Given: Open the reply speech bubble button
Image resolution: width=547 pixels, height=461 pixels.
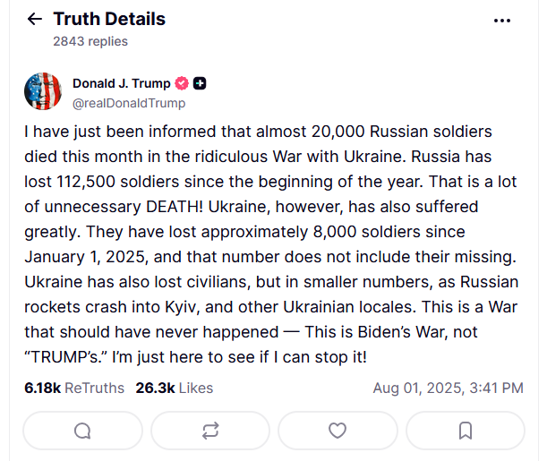Looking at the screenshot, I should [x=82, y=431].
